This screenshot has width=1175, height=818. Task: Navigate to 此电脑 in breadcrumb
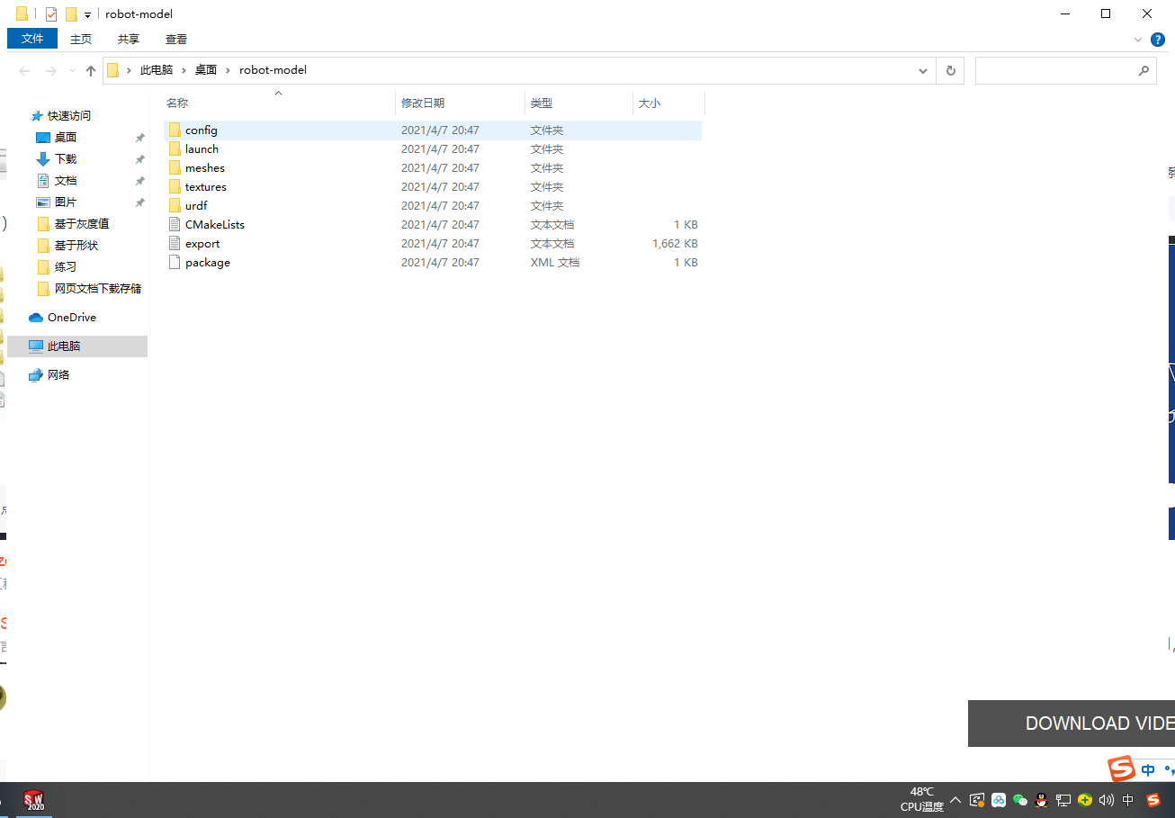[x=157, y=70]
